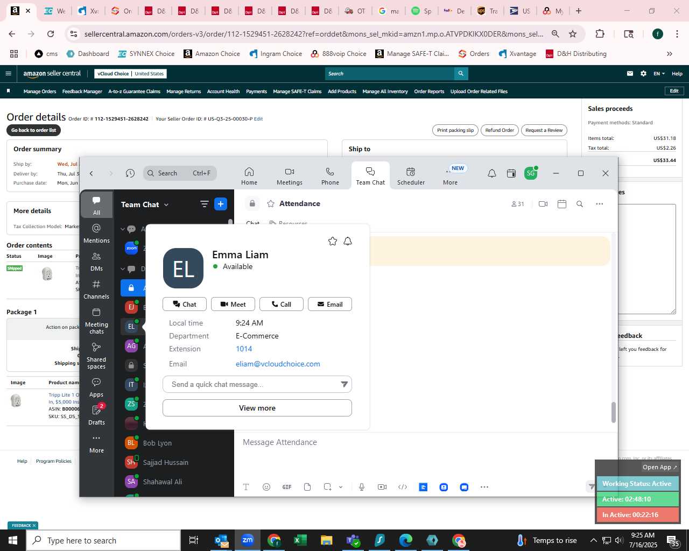Expand screenshot options dropdown arrow
689x551 pixels.
341,487
